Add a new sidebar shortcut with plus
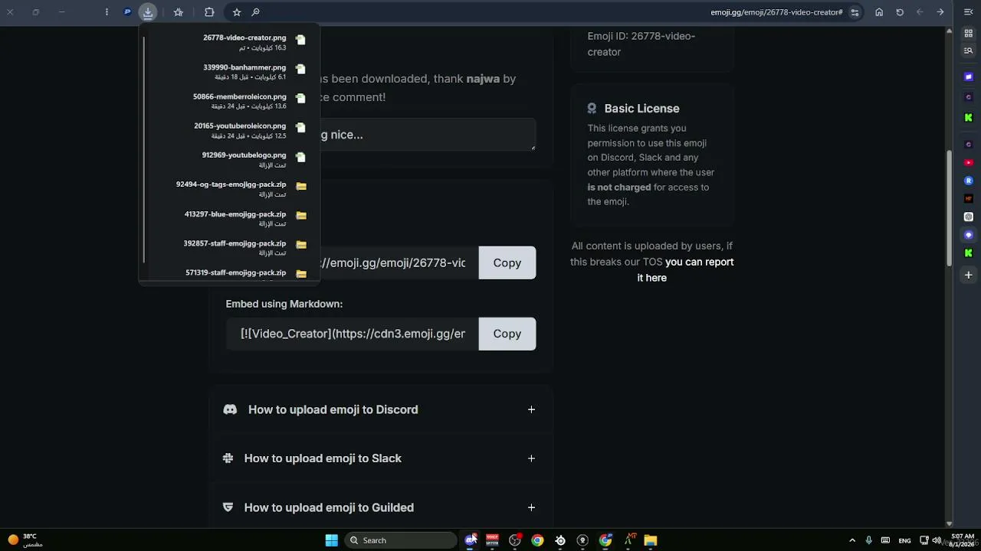 click(x=969, y=275)
